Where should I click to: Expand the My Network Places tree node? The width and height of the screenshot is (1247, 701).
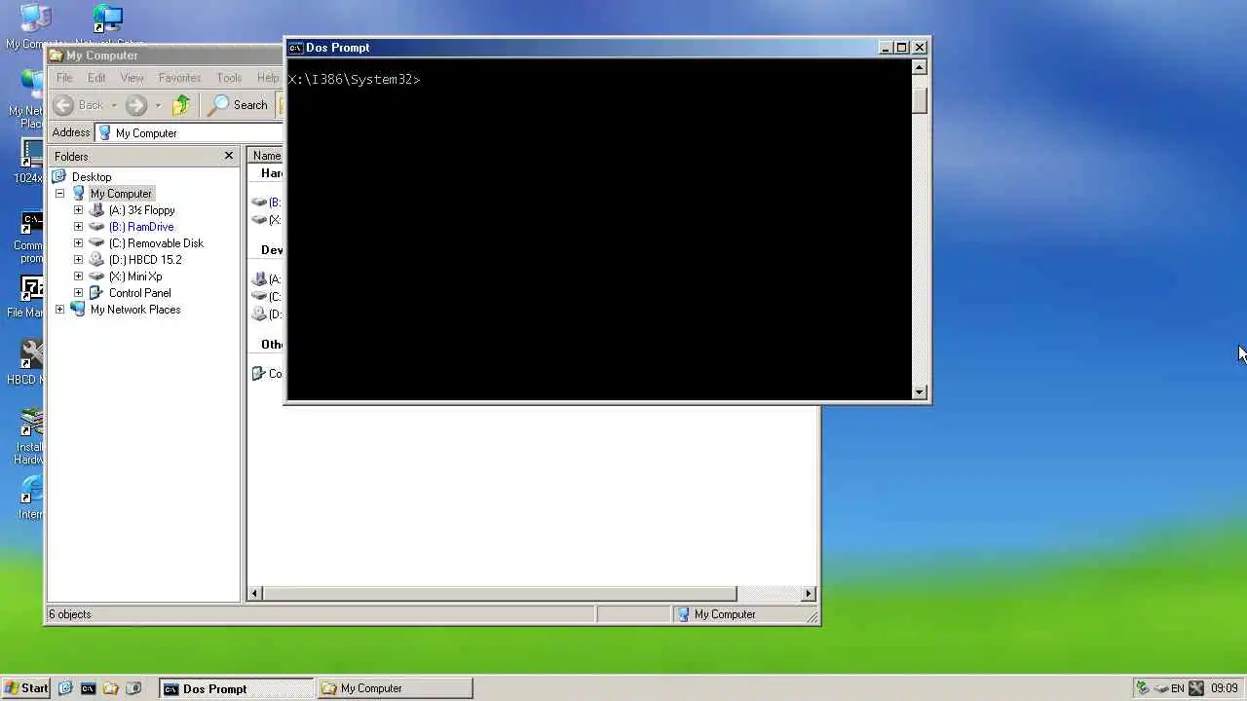(60, 310)
